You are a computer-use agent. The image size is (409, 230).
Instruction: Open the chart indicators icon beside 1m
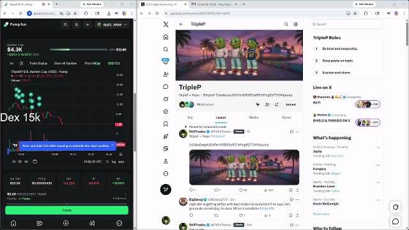click(21, 63)
